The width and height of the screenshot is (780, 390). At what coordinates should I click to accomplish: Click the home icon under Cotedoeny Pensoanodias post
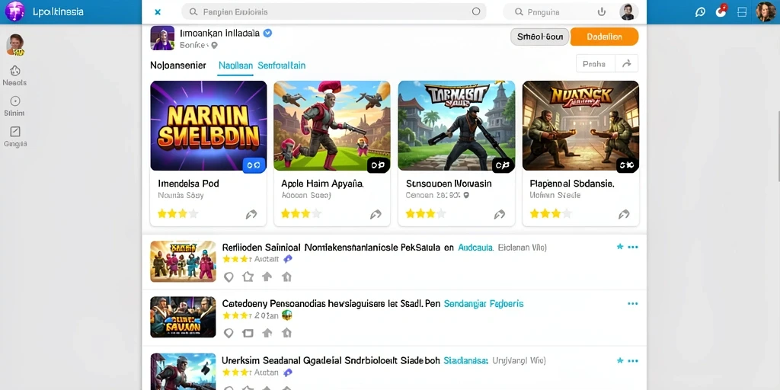coord(286,334)
